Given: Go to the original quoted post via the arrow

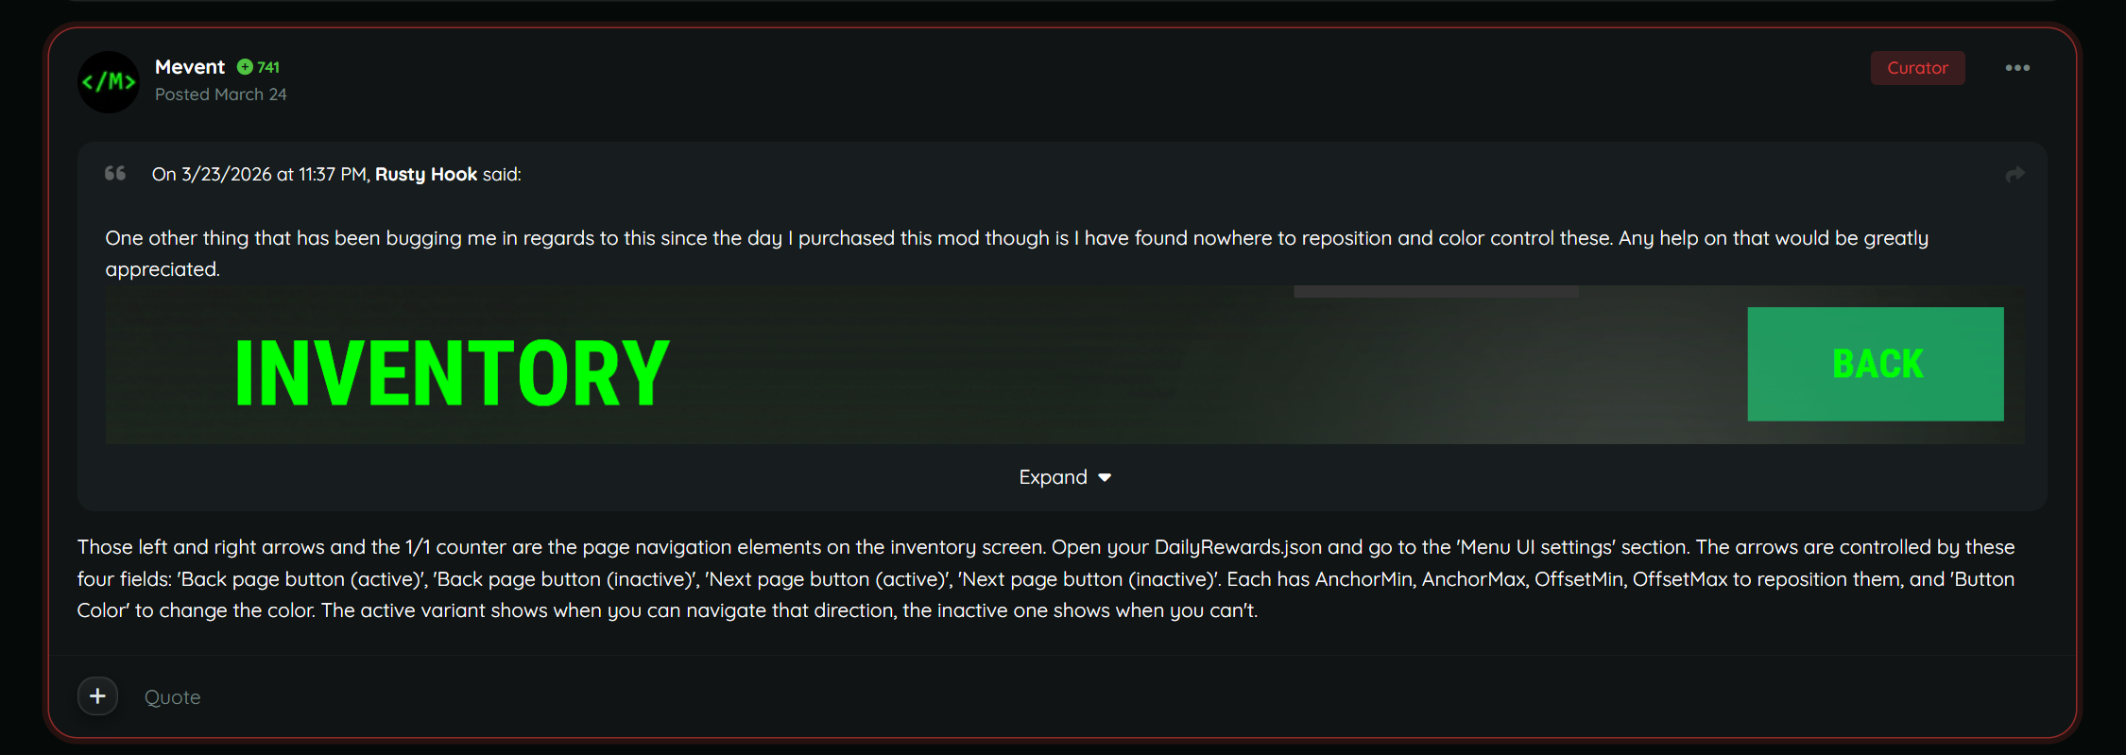Looking at the screenshot, I should [2015, 175].
